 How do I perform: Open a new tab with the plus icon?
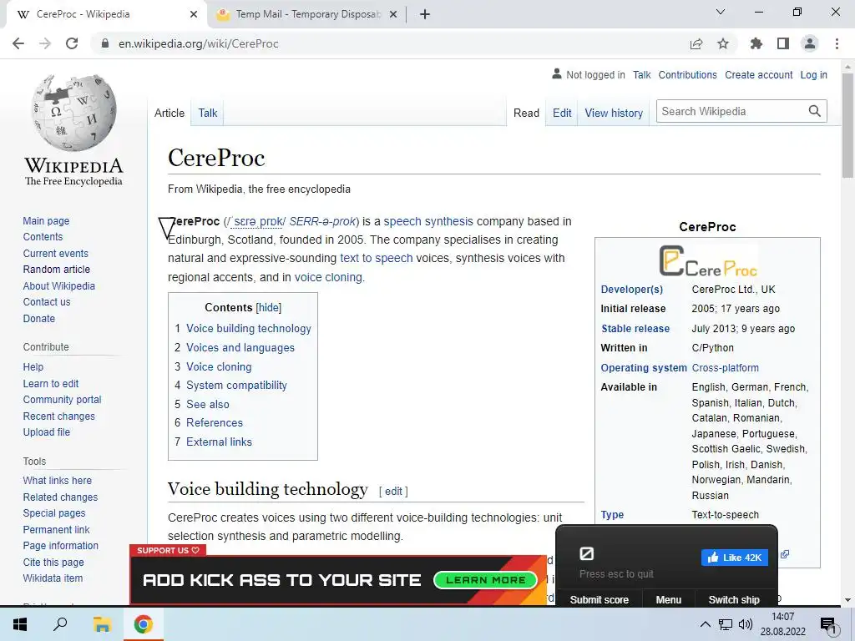pyautogui.click(x=425, y=15)
